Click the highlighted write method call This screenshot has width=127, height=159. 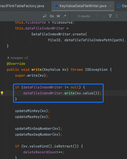[69, 93]
